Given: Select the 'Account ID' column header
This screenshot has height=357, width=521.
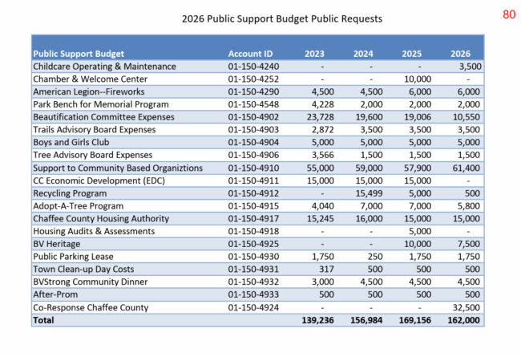Looking at the screenshot, I should click(x=250, y=54).
